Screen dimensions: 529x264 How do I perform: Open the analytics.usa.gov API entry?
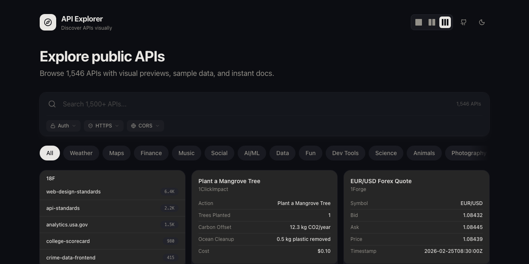pos(67,225)
